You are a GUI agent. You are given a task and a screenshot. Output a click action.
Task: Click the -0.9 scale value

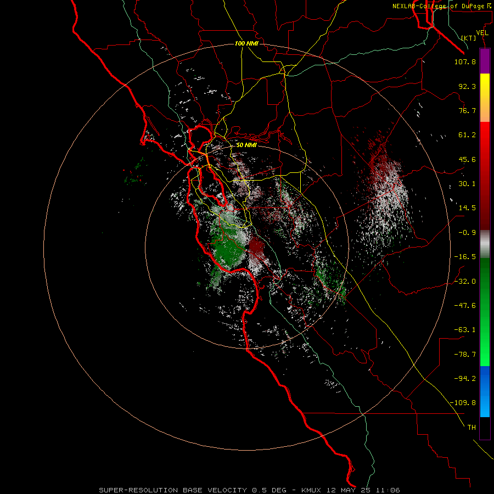pyautogui.click(x=467, y=233)
